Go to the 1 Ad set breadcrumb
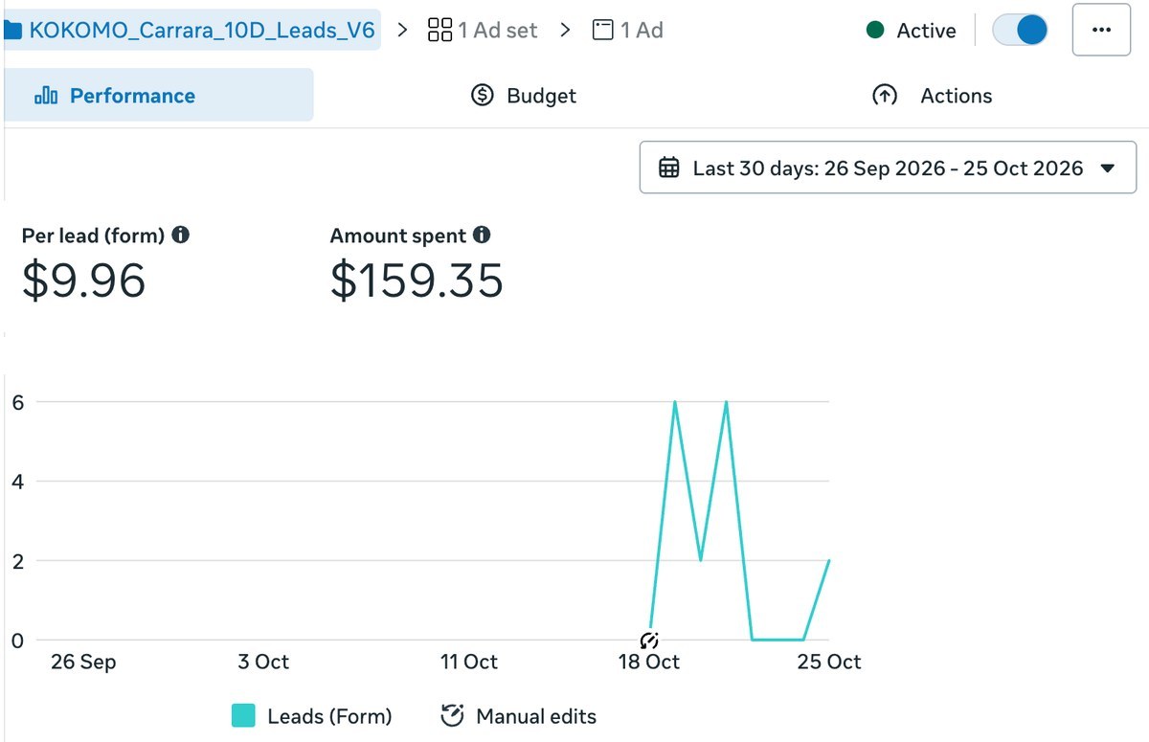 tap(483, 30)
